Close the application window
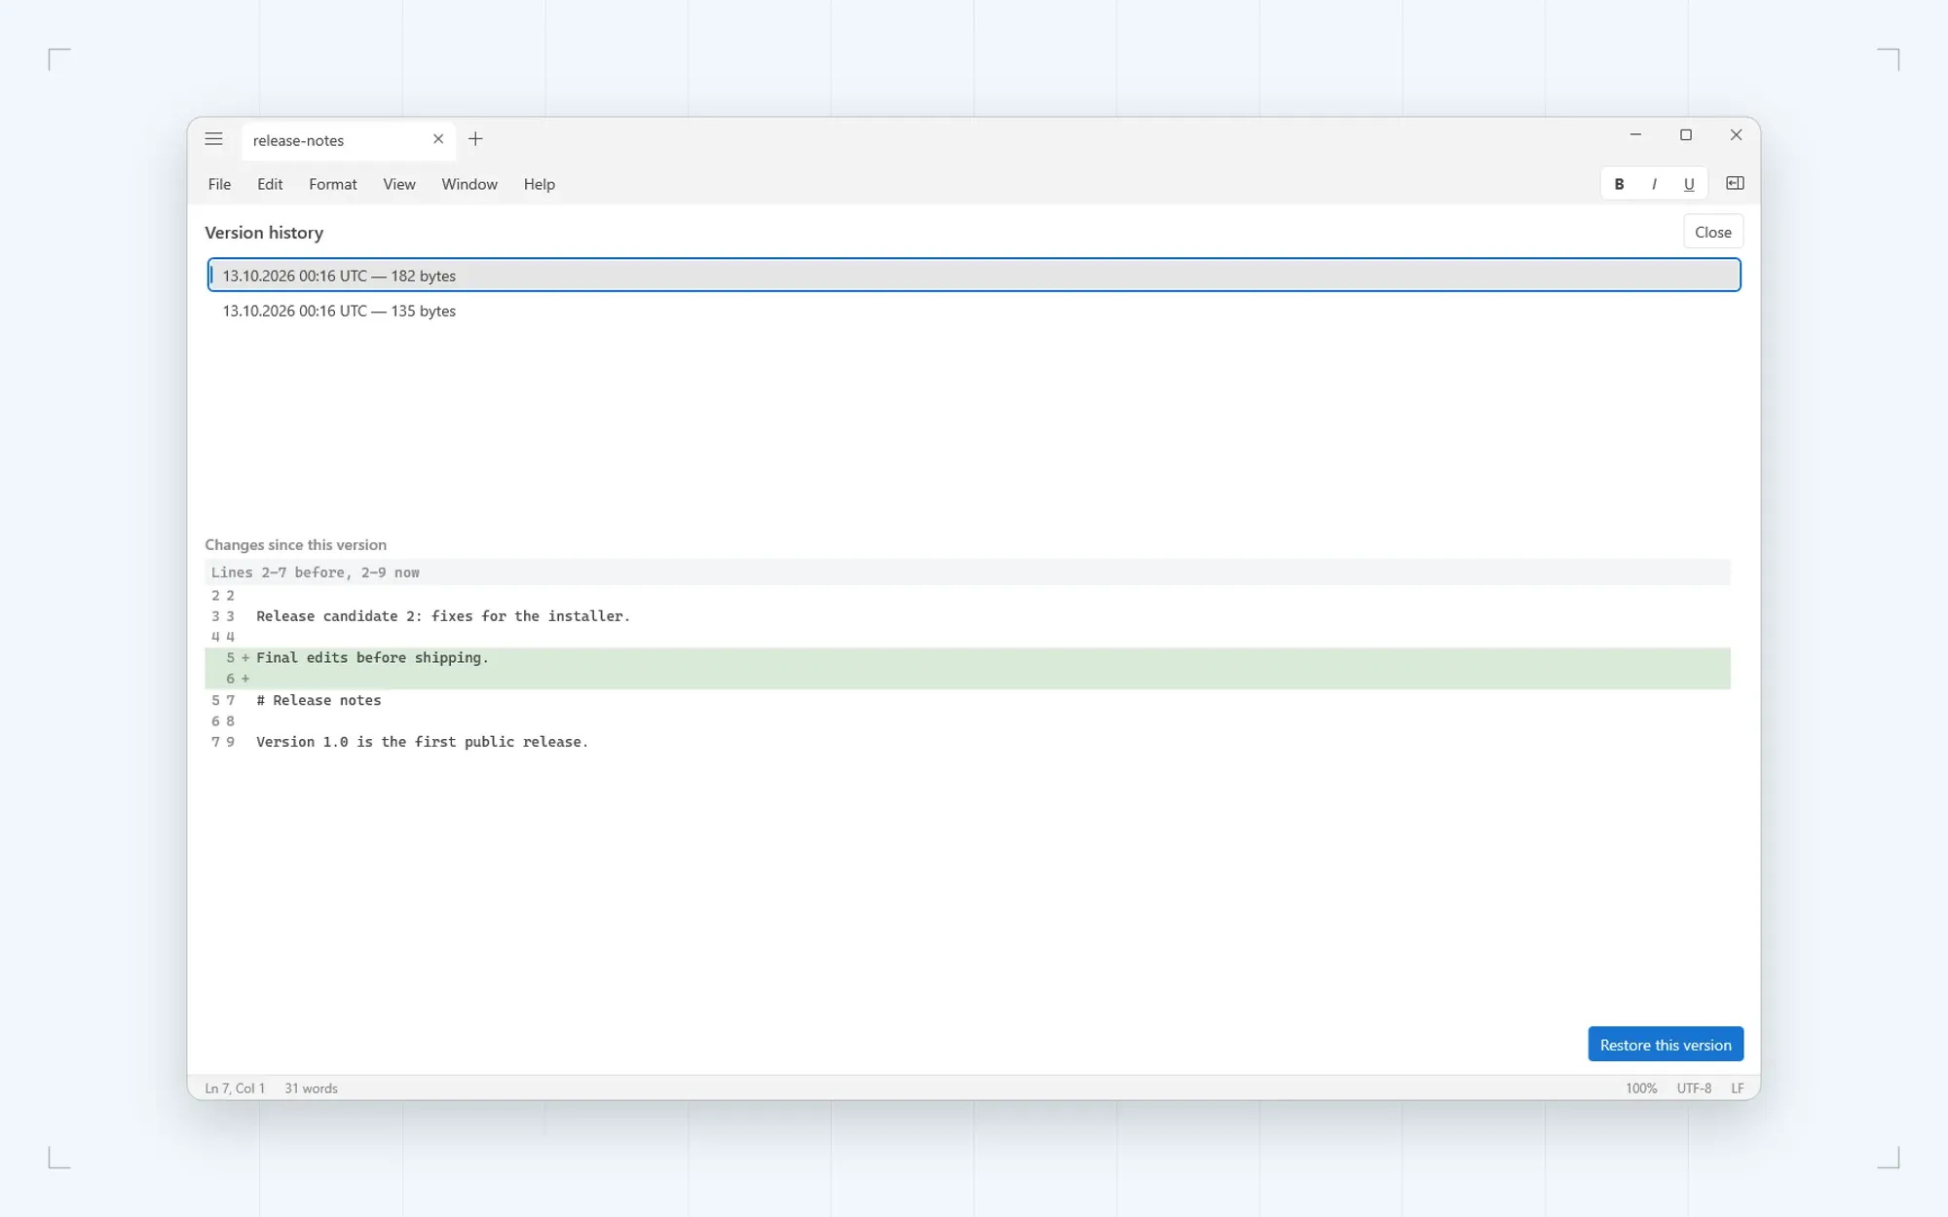 pos(1736,135)
